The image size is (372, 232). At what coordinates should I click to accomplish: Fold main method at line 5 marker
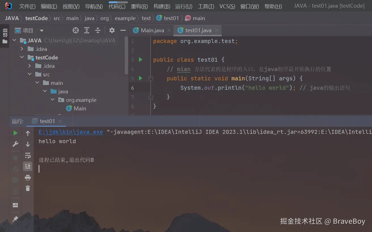coord(151,78)
